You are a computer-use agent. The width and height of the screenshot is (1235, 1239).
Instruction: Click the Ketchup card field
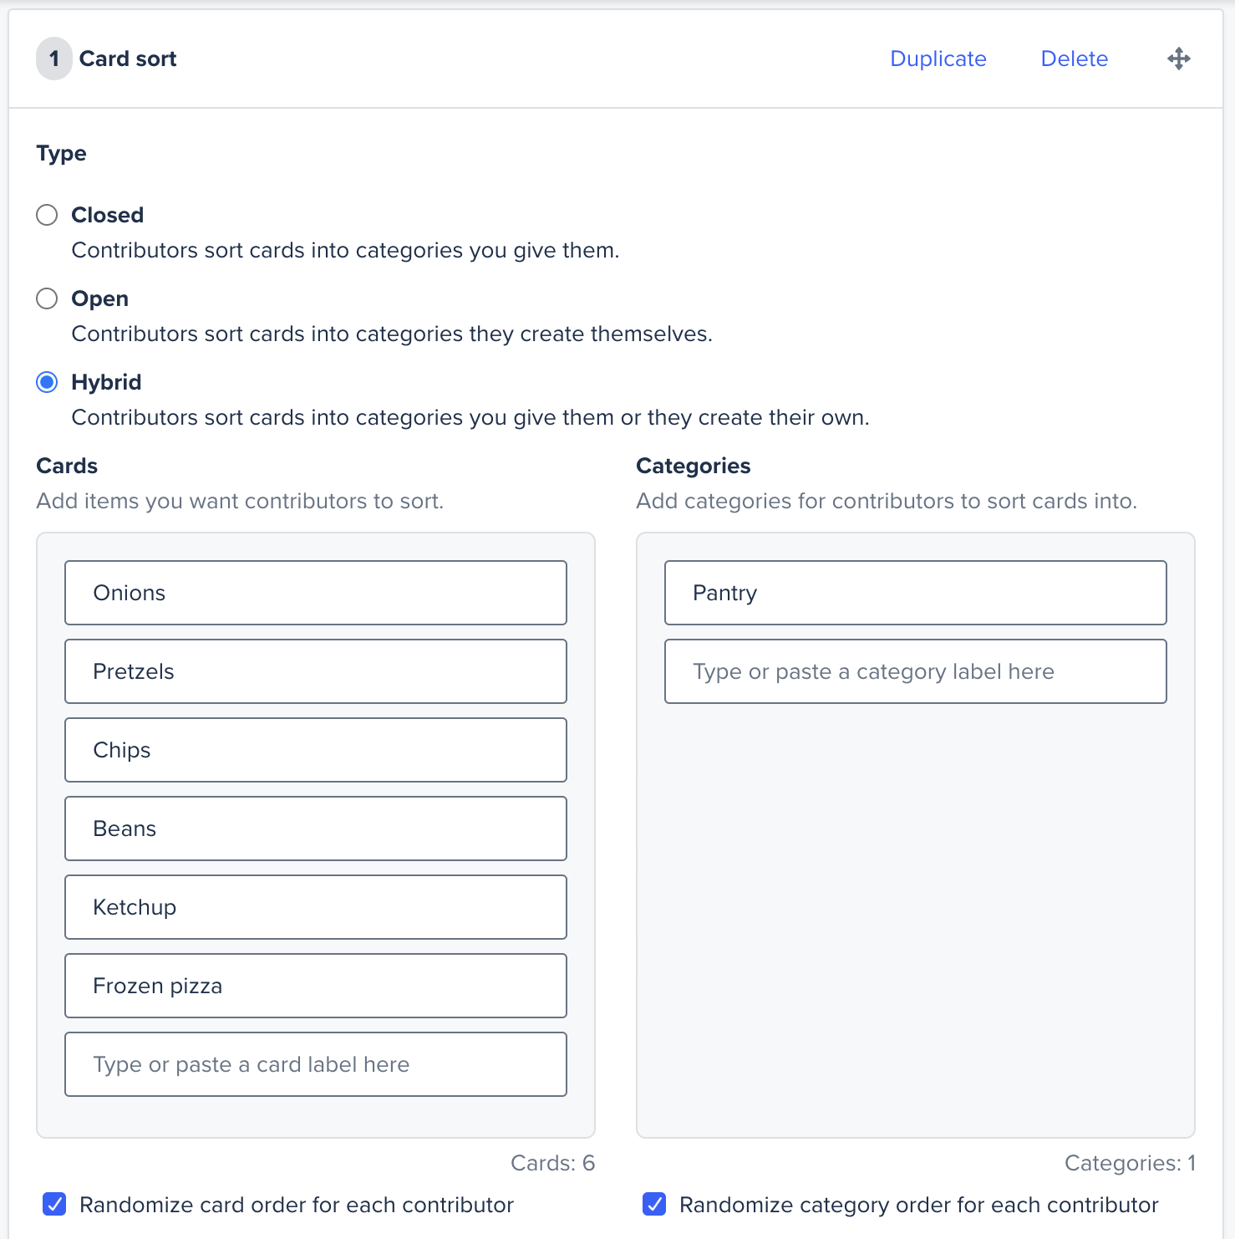point(316,907)
